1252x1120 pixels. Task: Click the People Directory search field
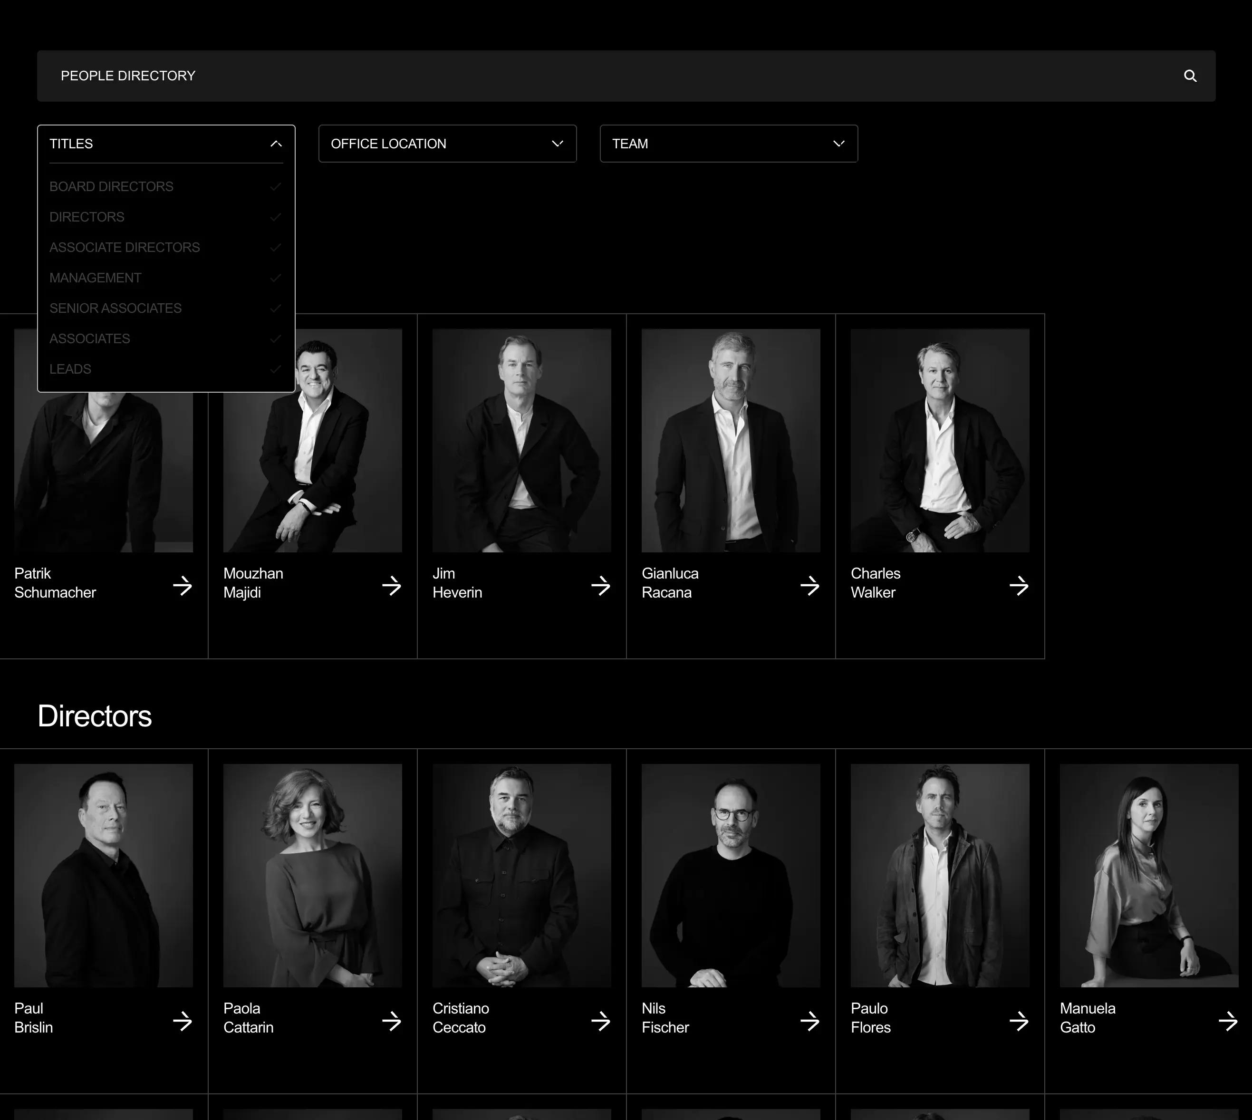click(626, 76)
